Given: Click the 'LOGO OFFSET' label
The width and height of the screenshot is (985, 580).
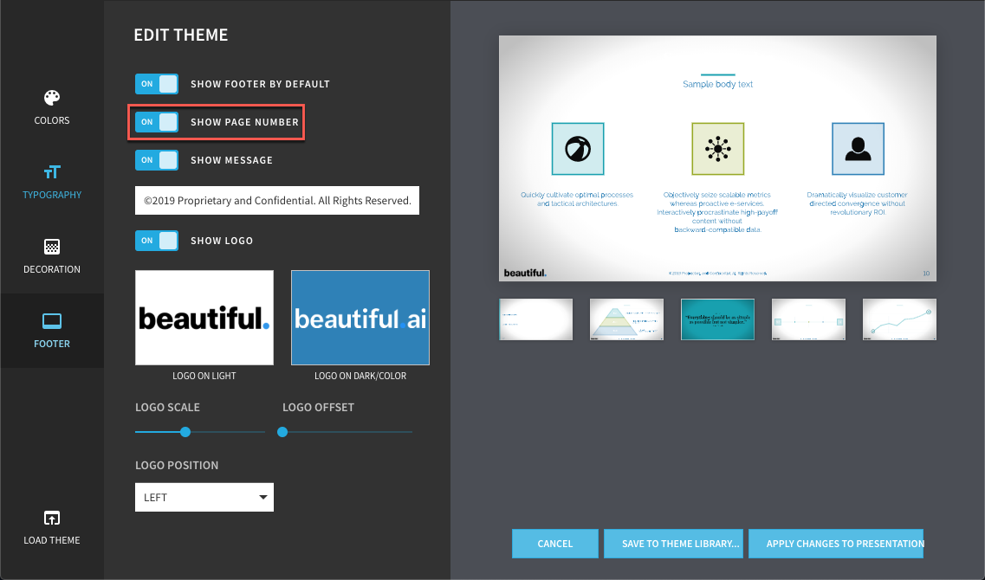Looking at the screenshot, I should coord(319,408).
